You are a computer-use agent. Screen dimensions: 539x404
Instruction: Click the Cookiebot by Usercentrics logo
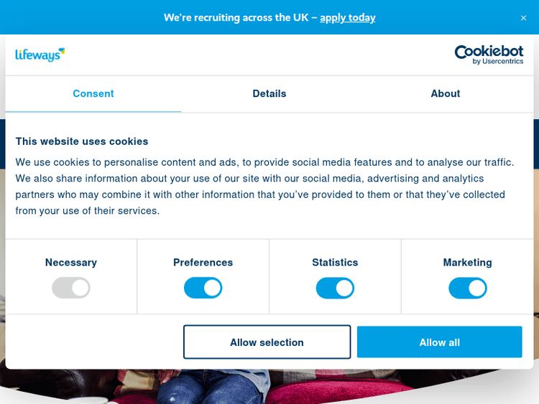(x=489, y=55)
